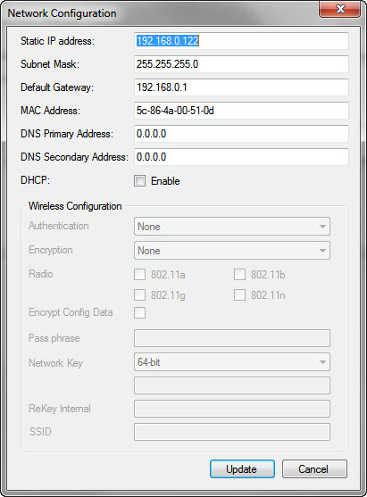Toggle the Encrypt Config Data checkbox
367x497 pixels.
[139, 312]
